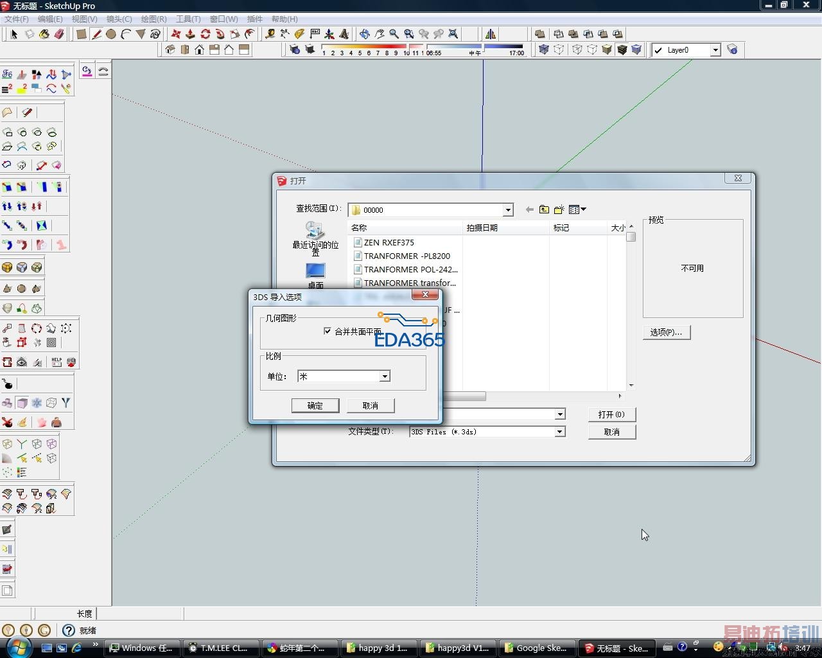Open the units dropdown showing 米
Viewport: 822px width, 658px height.
385,377
